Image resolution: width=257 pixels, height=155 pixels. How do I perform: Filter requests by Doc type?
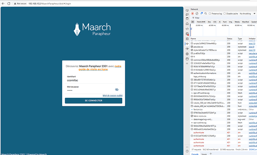[209, 22]
